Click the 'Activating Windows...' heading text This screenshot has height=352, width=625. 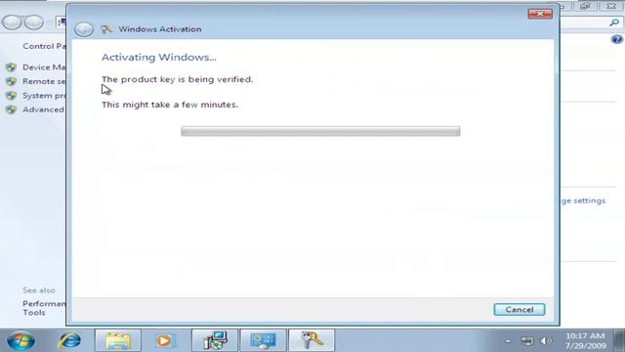tap(159, 57)
